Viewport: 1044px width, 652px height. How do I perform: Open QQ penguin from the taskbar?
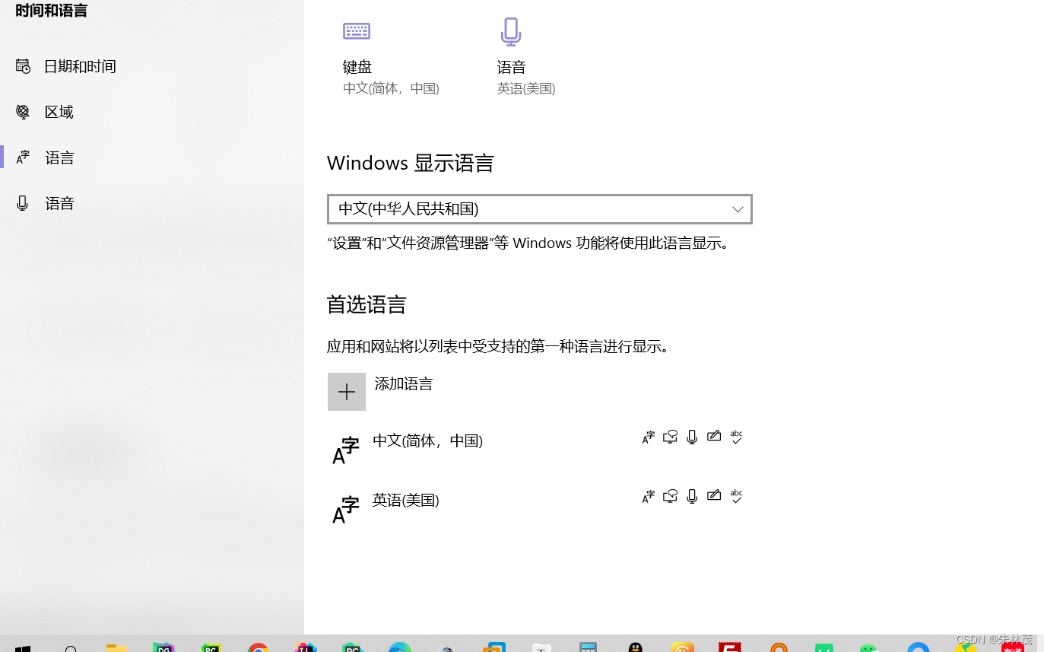[x=636, y=647]
